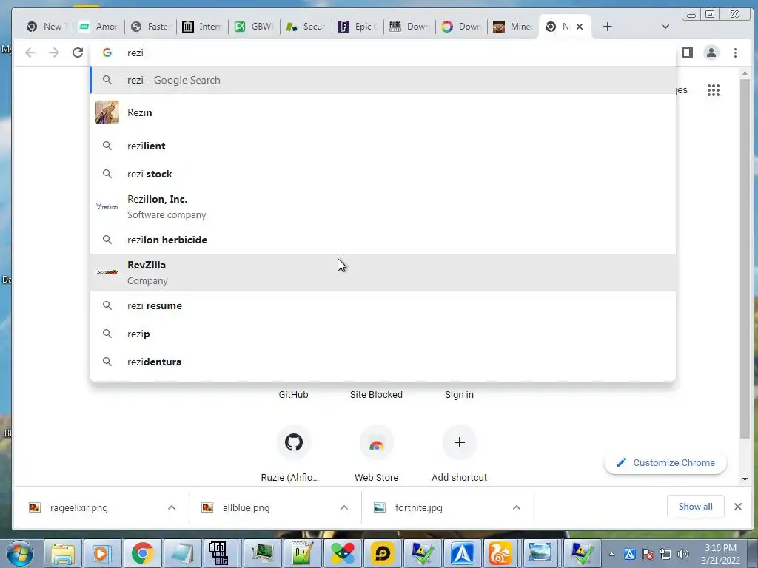This screenshot has height=568, width=758.
Task: Switch to the New Tab tab
Action: pyautogui.click(x=47, y=27)
